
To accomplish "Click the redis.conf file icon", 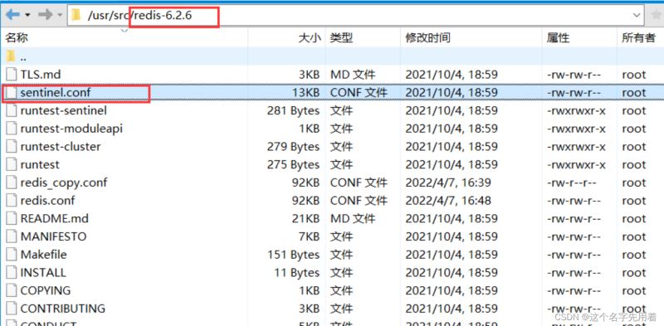I will click(12, 200).
